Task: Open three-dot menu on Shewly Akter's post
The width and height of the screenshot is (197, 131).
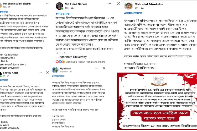Action: point(40,72)
